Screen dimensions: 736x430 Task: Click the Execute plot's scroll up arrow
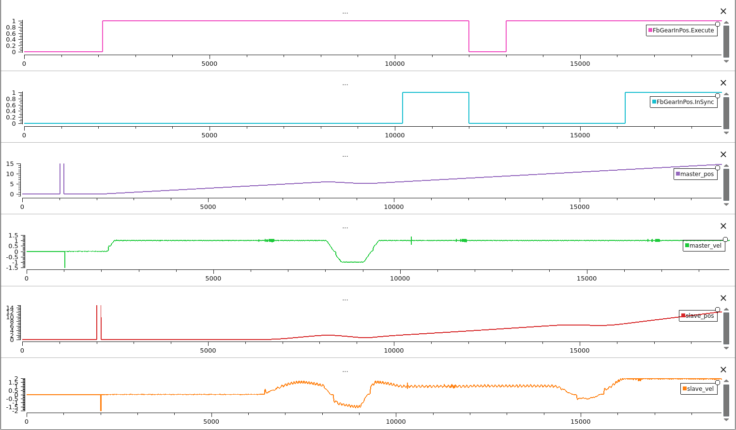pos(726,23)
